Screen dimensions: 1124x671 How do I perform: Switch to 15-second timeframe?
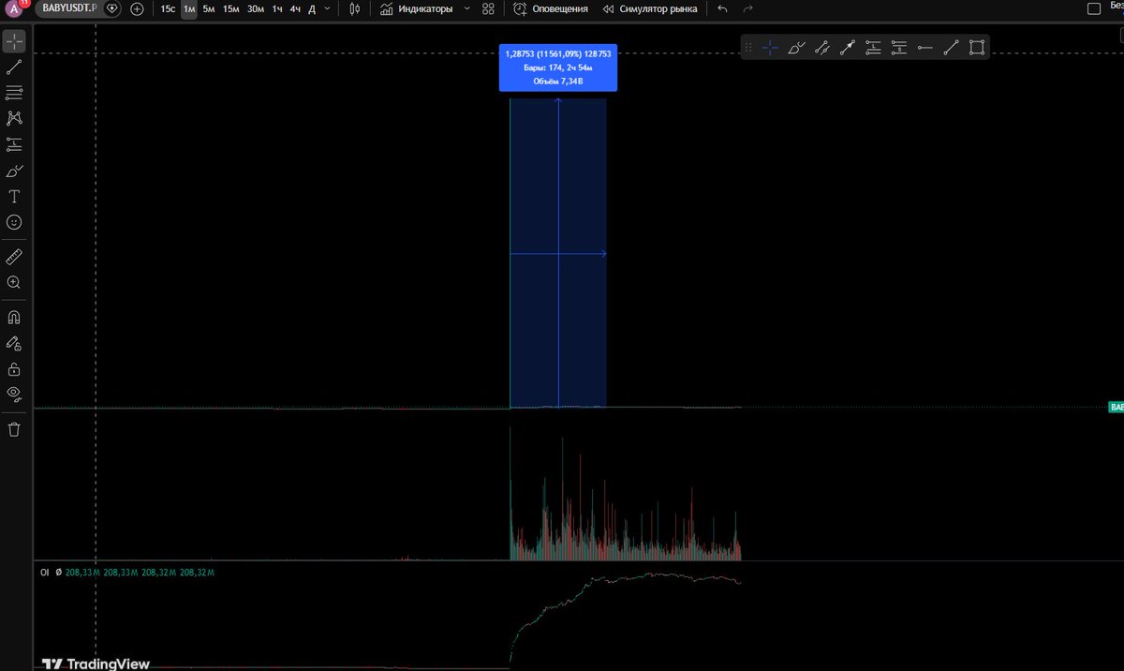pyautogui.click(x=168, y=8)
